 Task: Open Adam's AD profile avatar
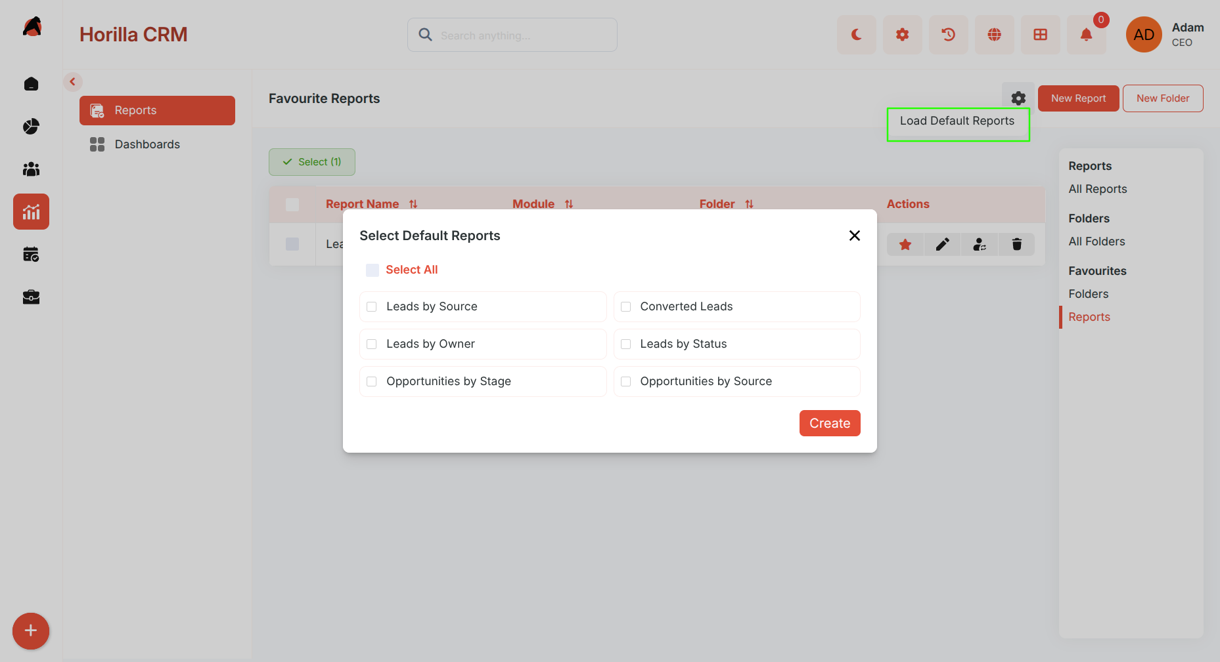tap(1144, 35)
